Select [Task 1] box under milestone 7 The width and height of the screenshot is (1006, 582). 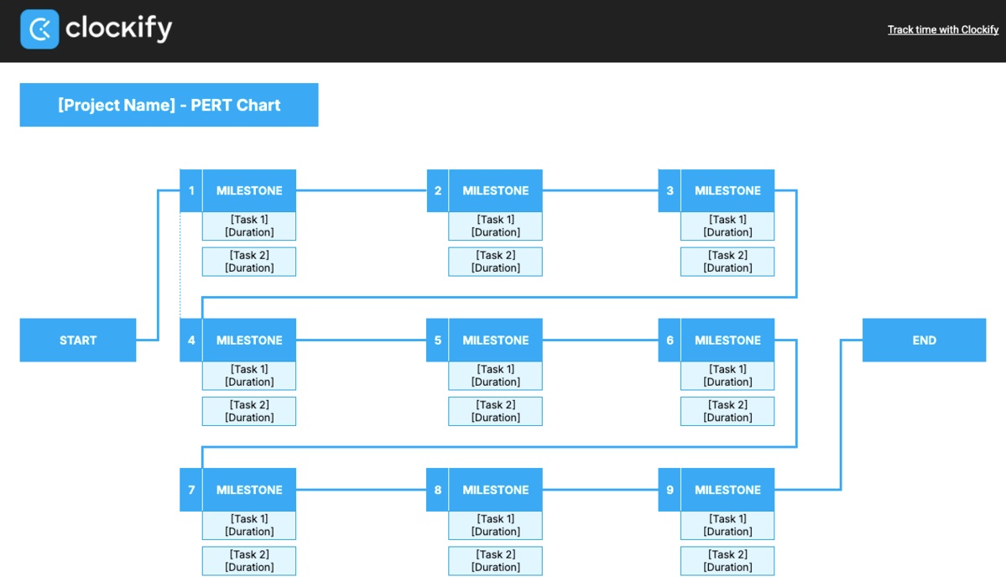pyautogui.click(x=249, y=525)
